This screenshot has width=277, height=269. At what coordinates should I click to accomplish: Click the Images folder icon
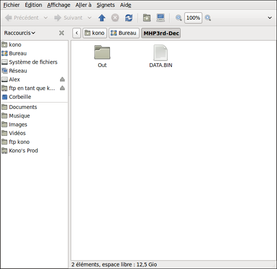[5, 124]
